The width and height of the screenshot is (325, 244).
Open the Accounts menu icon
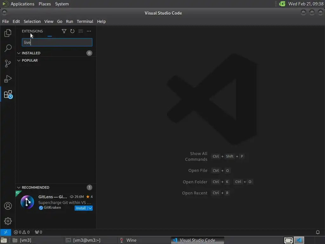[x=8, y=206]
